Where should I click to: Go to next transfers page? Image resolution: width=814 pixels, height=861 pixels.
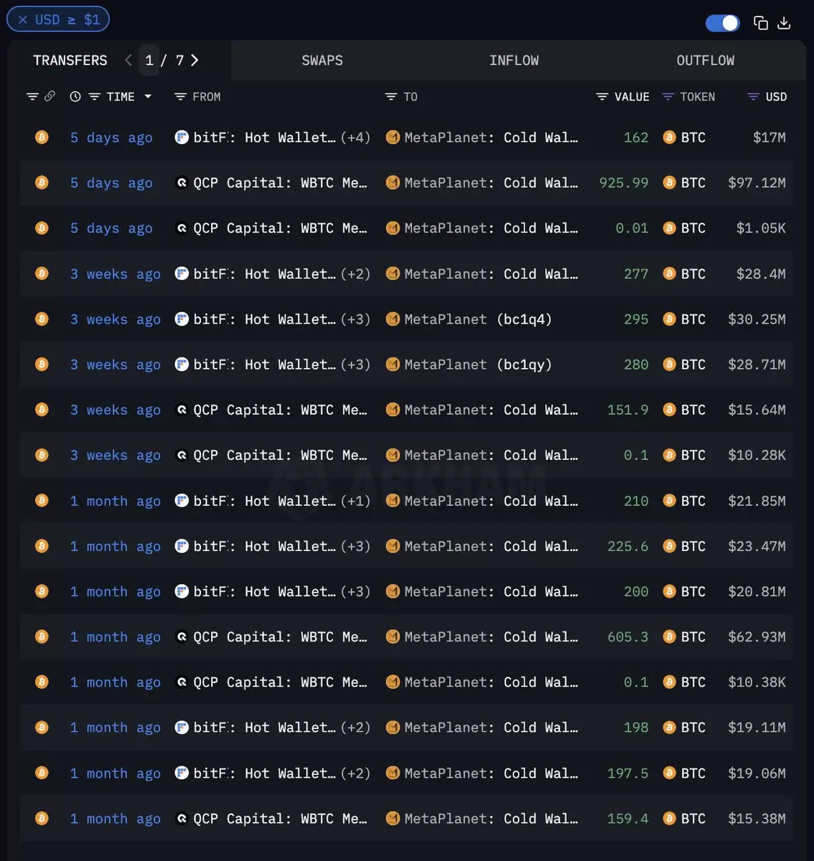tap(195, 60)
